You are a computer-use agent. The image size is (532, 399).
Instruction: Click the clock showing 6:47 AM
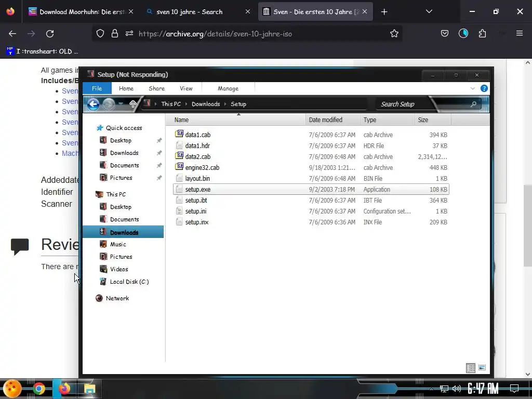(483, 389)
